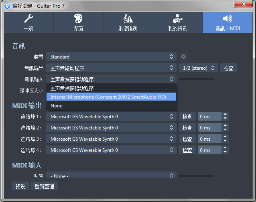The width and height of the screenshot is (256, 202).
Task: Open the 音訊輸出 driver dropdown
Action: click(111, 68)
